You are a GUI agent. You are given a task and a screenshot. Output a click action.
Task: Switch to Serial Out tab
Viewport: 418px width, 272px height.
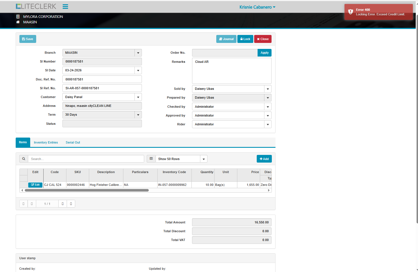click(x=73, y=143)
